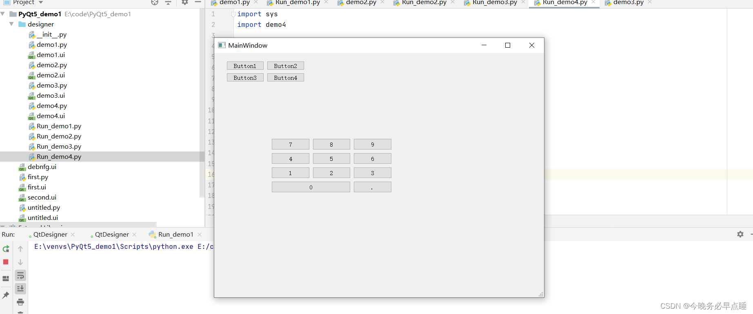The image size is (753, 314).
Task: Toggle soft-wrap in run console
Action: [x=20, y=276]
